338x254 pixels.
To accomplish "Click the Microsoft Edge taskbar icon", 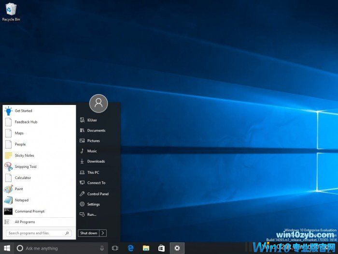I will (130, 248).
